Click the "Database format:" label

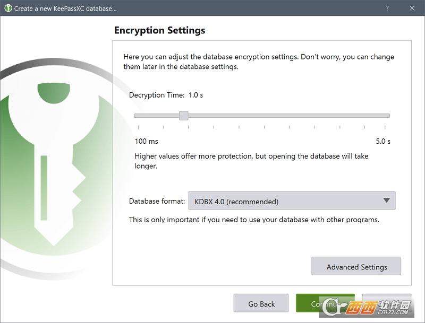(157, 202)
